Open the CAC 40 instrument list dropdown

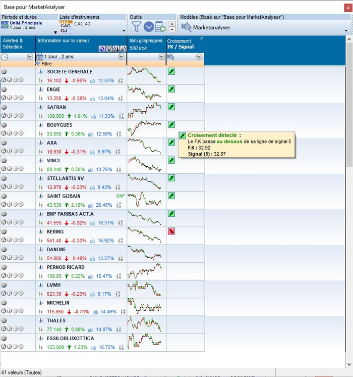point(124,31)
